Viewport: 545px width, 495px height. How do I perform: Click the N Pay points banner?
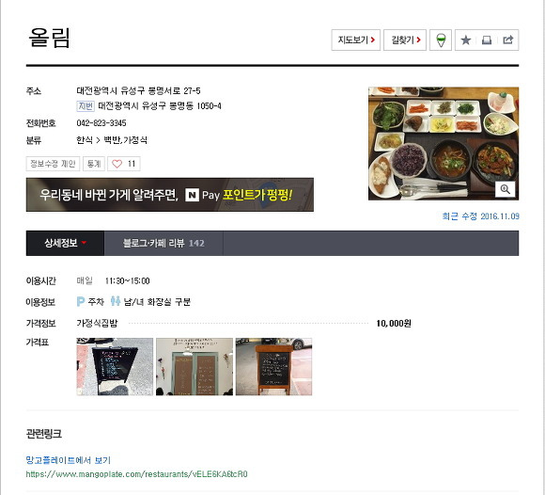pos(170,195)
